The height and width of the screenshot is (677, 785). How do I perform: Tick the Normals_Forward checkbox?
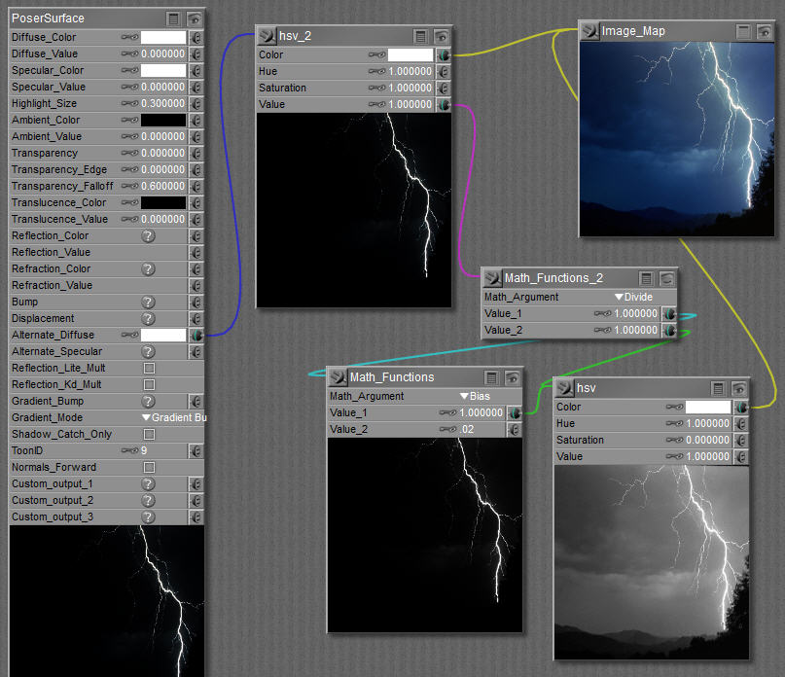click(149, 467)
